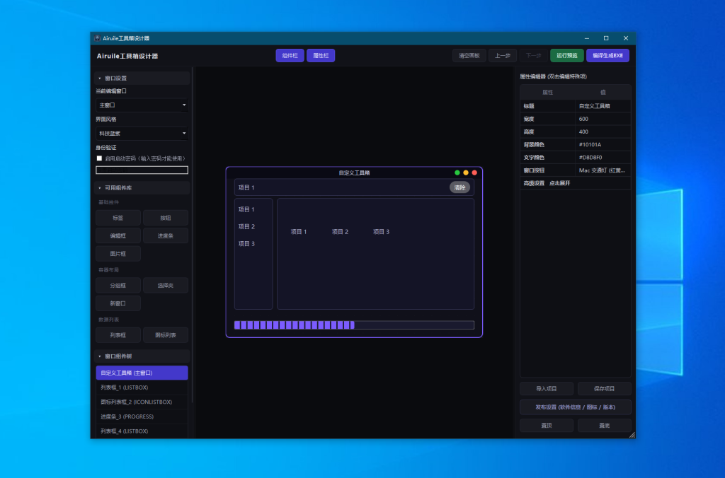
Task: Click the Mac 交通灯 window button value
Action: [x=603, y=170]
